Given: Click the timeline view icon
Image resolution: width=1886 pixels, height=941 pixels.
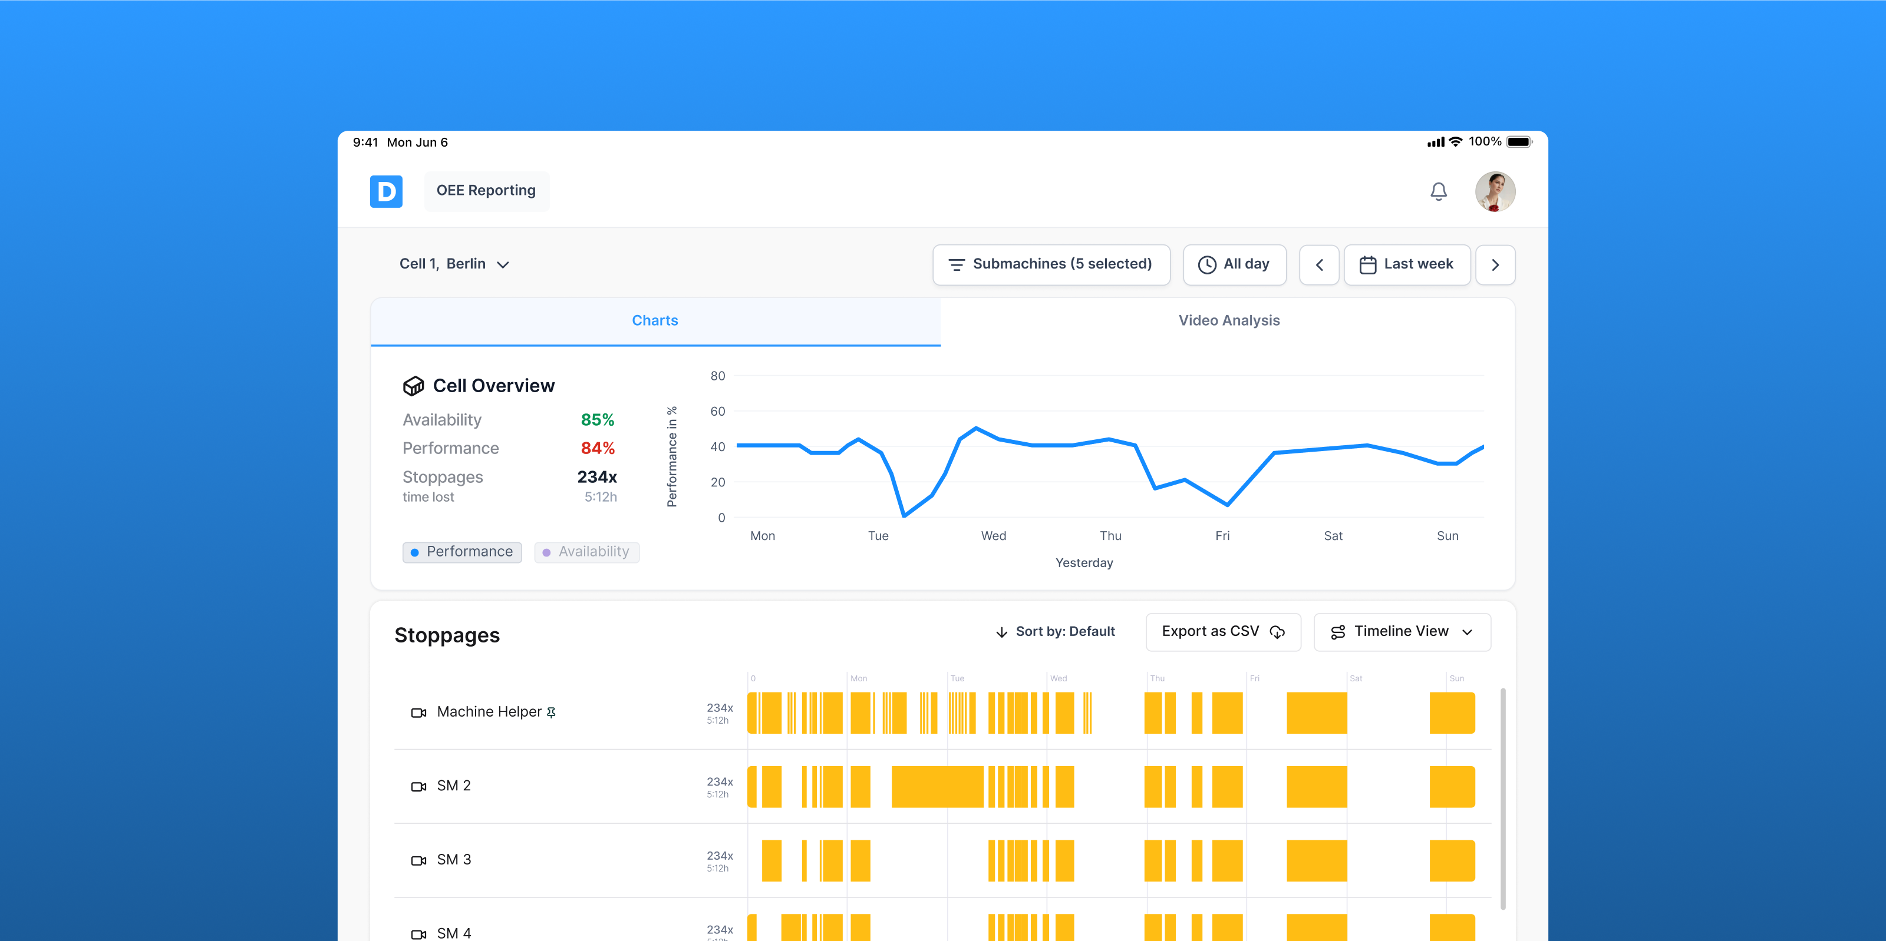Looking at the screenshot, I should click(x=1338, y=632).
